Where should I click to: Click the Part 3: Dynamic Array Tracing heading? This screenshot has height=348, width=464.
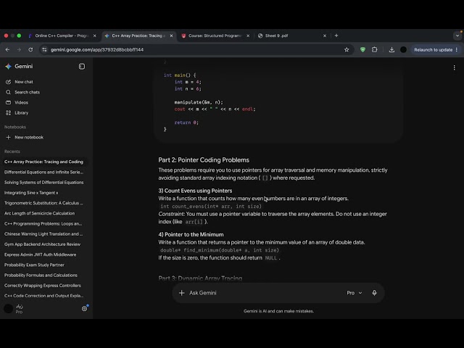[200, 278]
